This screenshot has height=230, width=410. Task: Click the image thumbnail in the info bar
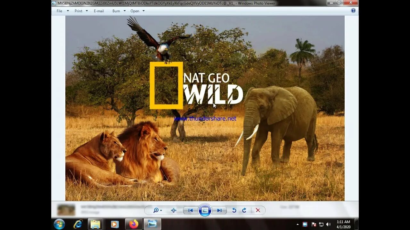pos(66,210)
